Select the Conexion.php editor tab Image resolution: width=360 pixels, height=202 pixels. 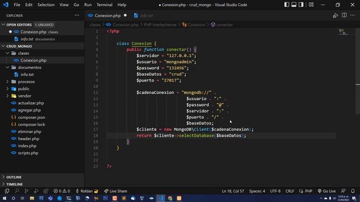click(107, 15)
